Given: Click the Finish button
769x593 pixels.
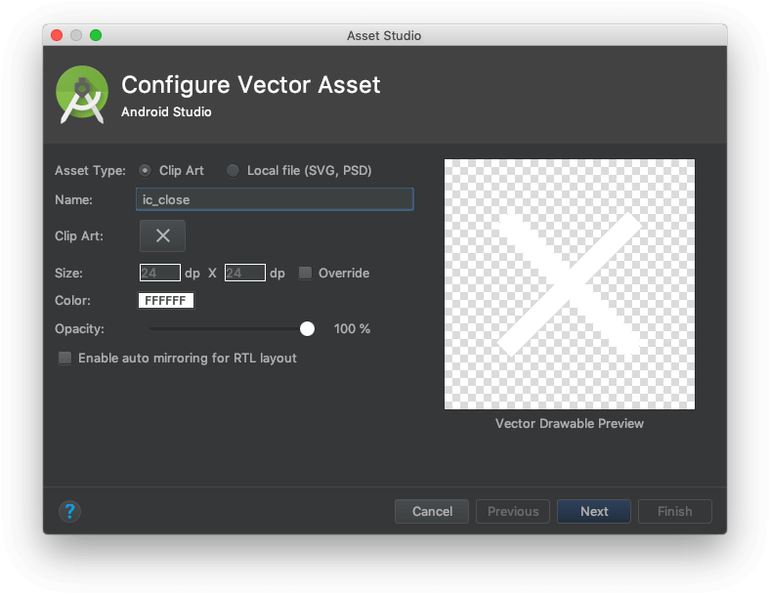Looking at the screenshot, I should 674,511.
